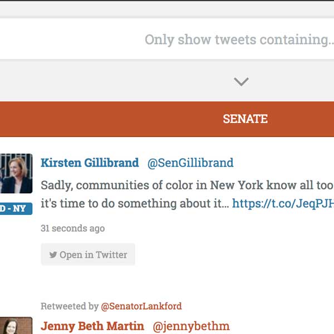
Task: Visit the @jennybethm handle
Action: [x=191, y=326]
